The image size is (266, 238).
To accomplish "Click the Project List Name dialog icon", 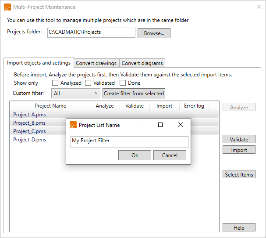I will click(73, 125).
